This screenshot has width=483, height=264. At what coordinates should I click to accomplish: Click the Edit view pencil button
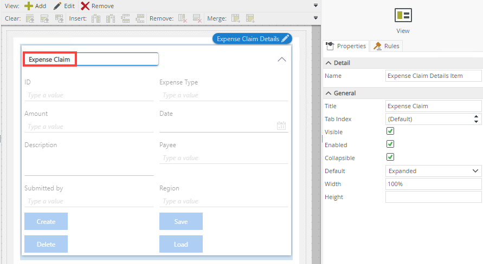click(x=64, y=6)
